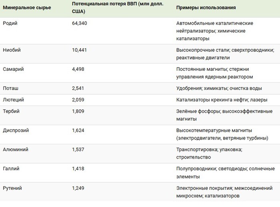Viewport: 280px width, 207px height.
Task: Click the 2,541 value in the Поташ row
Action: [x=78, y=88]
